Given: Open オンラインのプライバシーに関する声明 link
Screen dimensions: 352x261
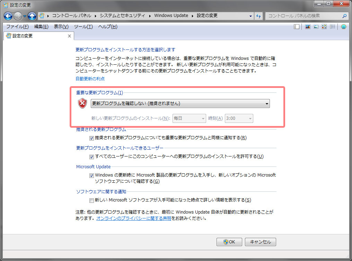Looking at the screenshot, I should [x=134, y=218].
